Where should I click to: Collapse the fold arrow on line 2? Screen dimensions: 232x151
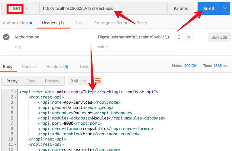(15, 97)
